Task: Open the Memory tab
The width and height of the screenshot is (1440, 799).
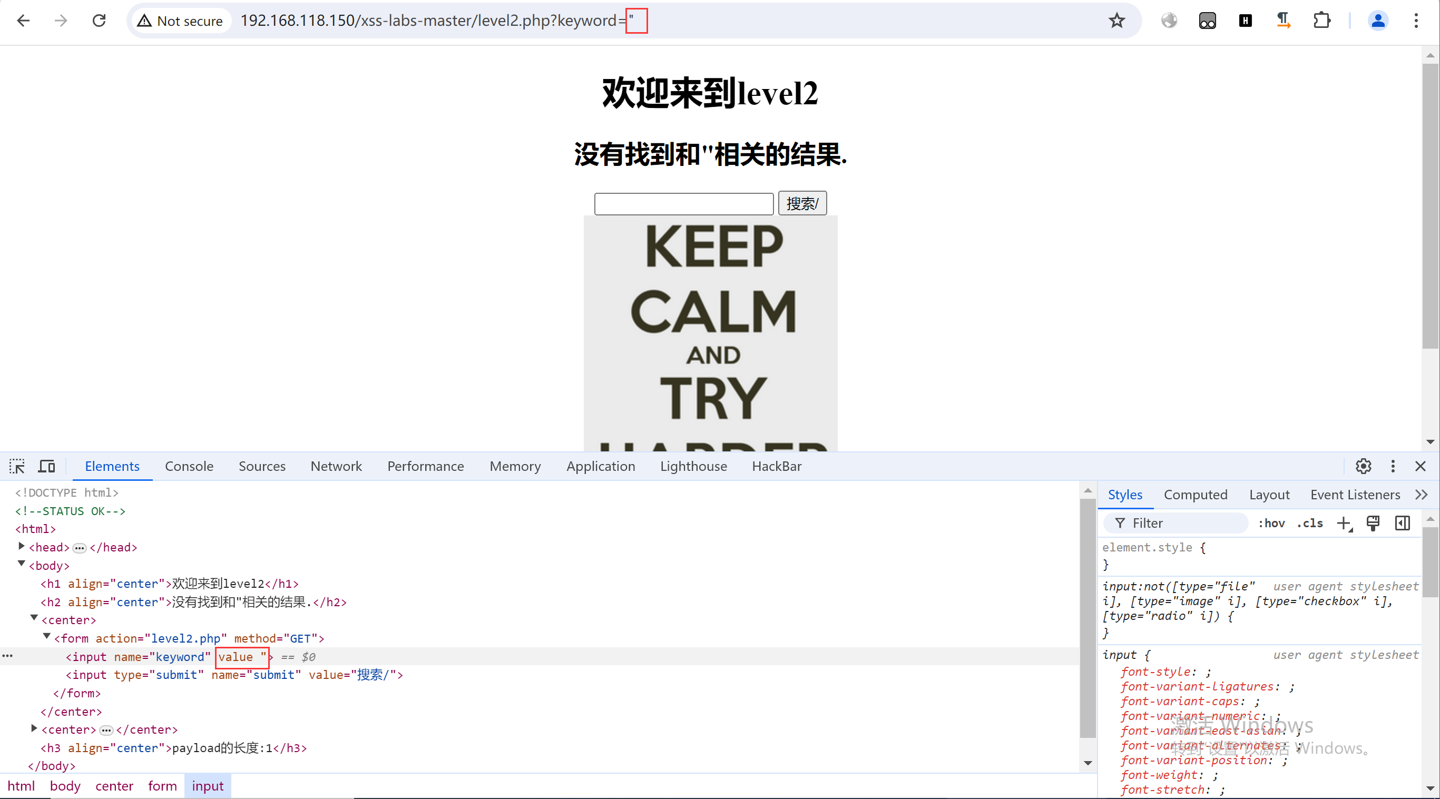Action: (515, 466)
